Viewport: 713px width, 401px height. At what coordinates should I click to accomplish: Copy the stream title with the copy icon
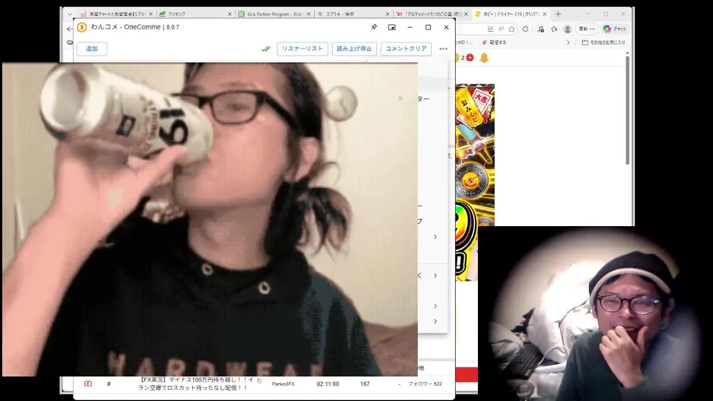pos(259,380)
